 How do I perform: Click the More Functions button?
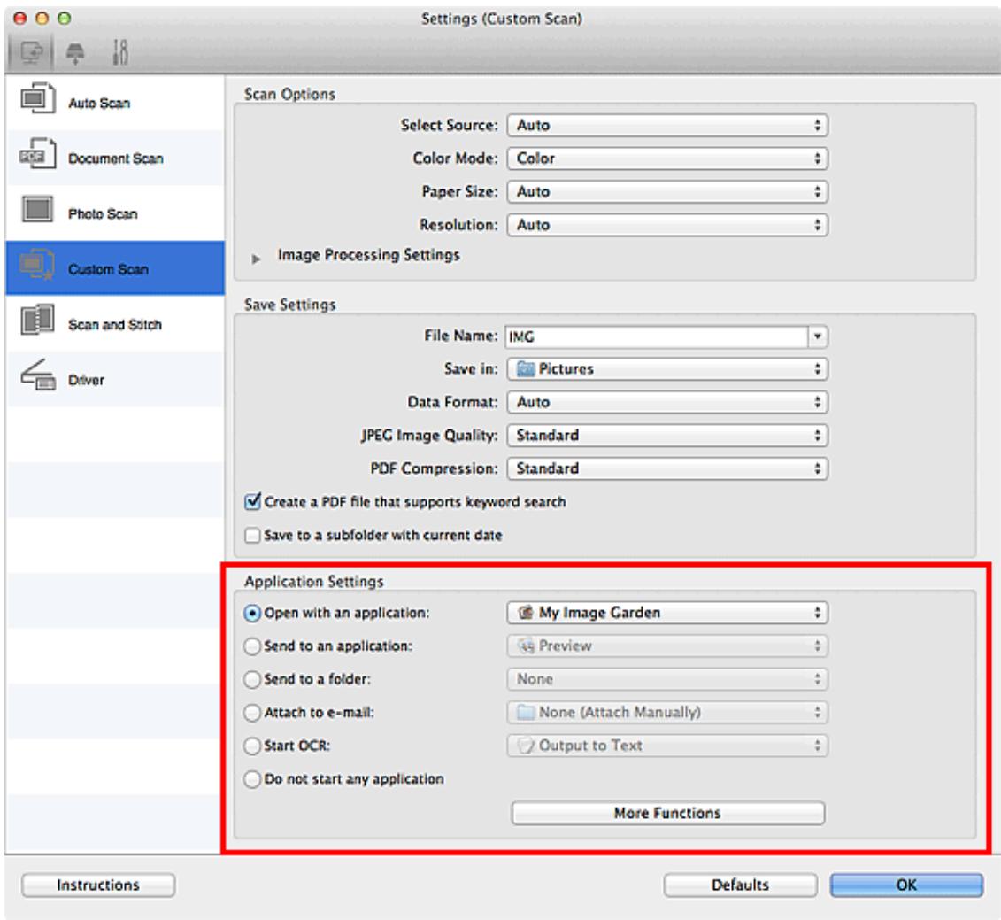point(667,814)
